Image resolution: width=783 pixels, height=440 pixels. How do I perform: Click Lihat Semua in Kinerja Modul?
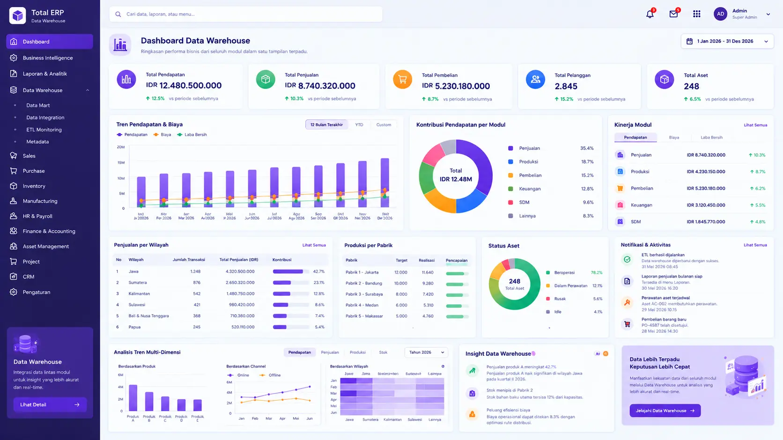coord(755,125)
